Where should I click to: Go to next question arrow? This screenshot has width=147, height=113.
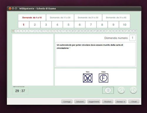[133, 90]
